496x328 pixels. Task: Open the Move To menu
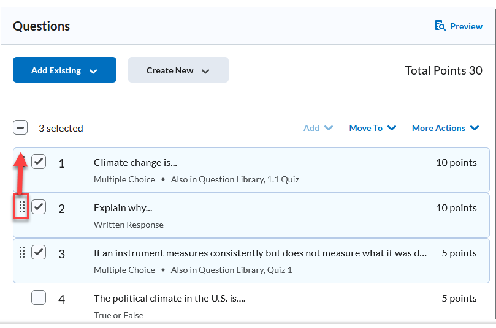(x=372, y=128)
